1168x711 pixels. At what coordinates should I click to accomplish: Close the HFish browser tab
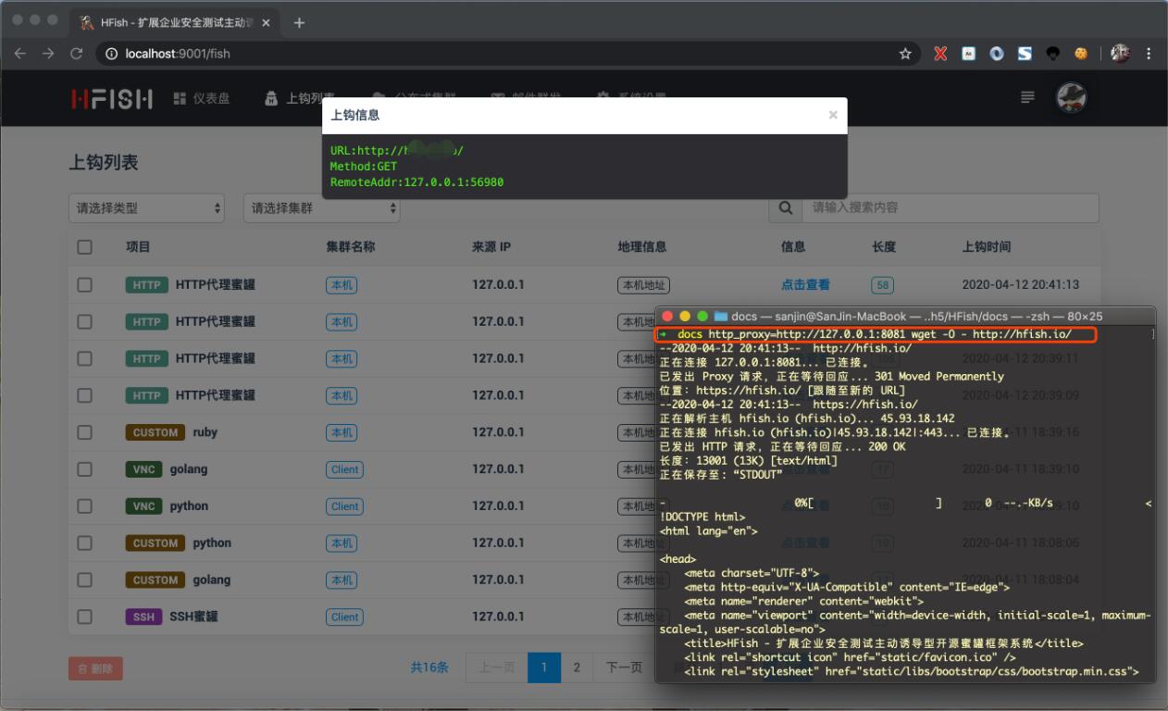[x=267, y=22]
